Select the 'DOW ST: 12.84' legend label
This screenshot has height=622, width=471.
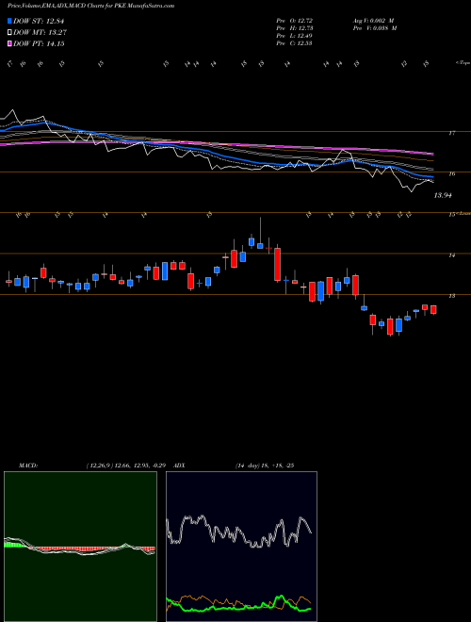point(39,21)
